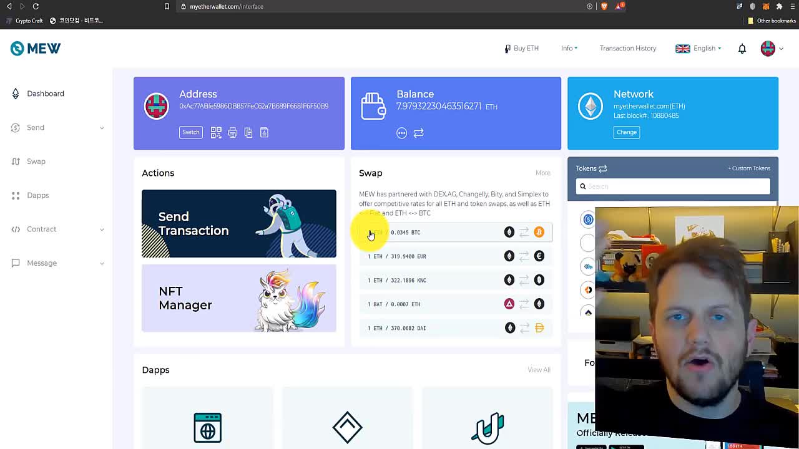
Task: Open the first Dapp with globe window icon
Action: coord(207,427)
